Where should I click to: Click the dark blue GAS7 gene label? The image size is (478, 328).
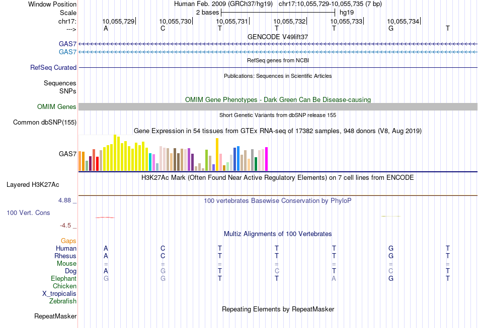tap(67, 44)
